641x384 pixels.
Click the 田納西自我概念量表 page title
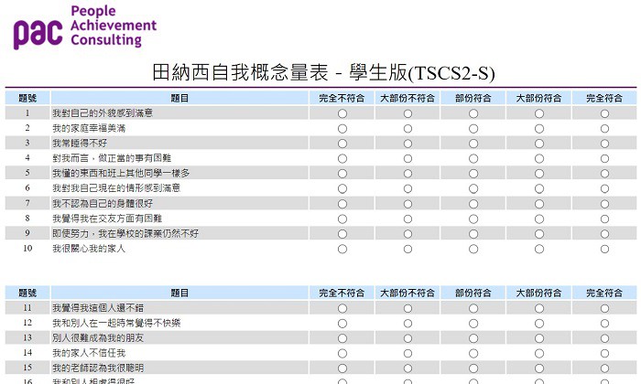pyautogui.click(x=323, y=73)
